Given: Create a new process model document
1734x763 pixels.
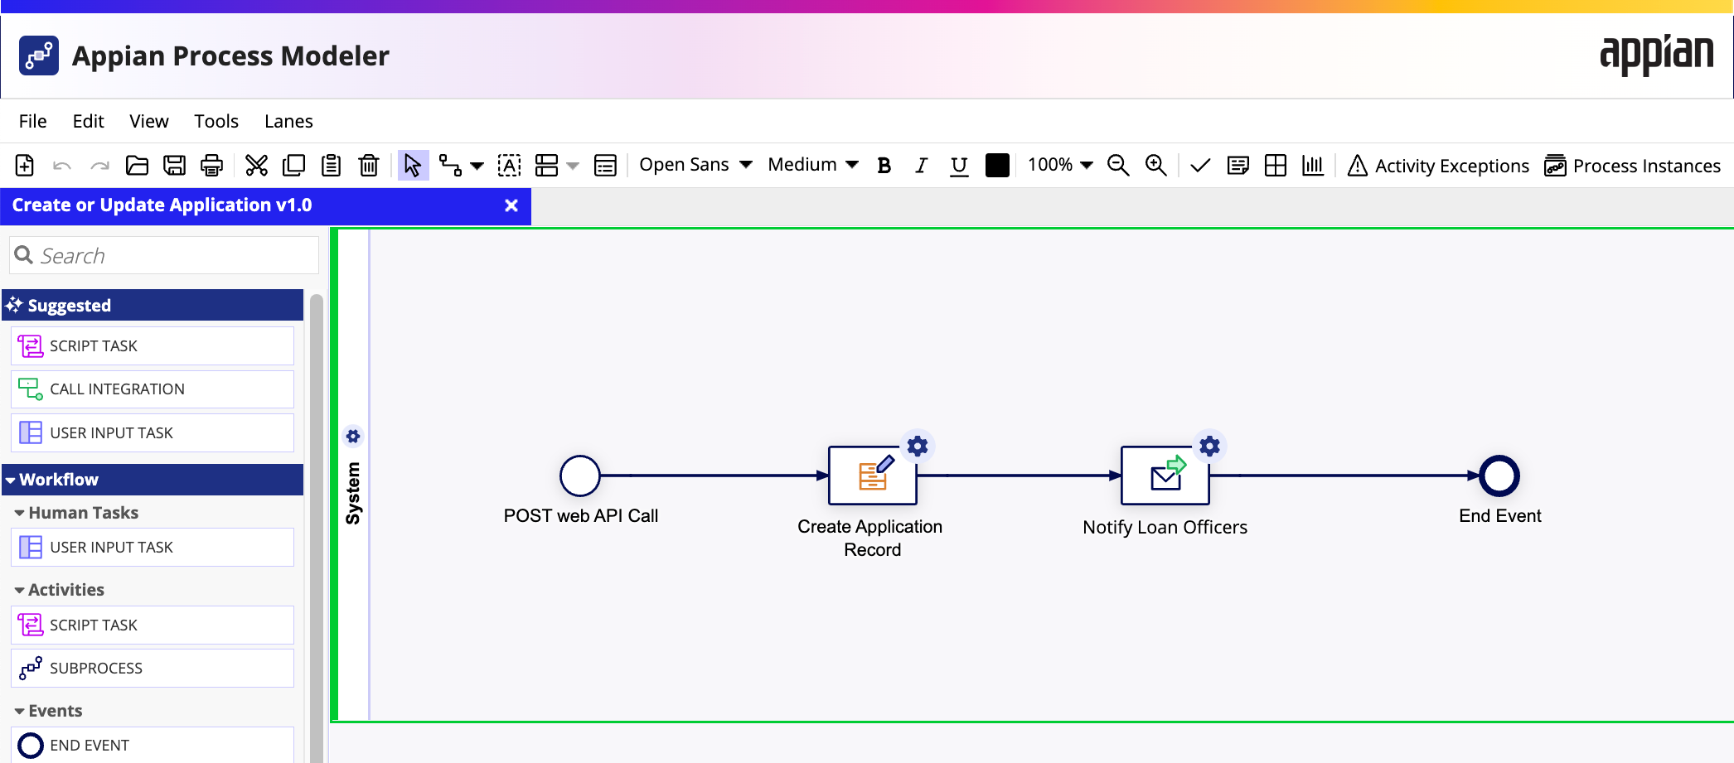Looking at the screenshot, I should pos(25,166).
